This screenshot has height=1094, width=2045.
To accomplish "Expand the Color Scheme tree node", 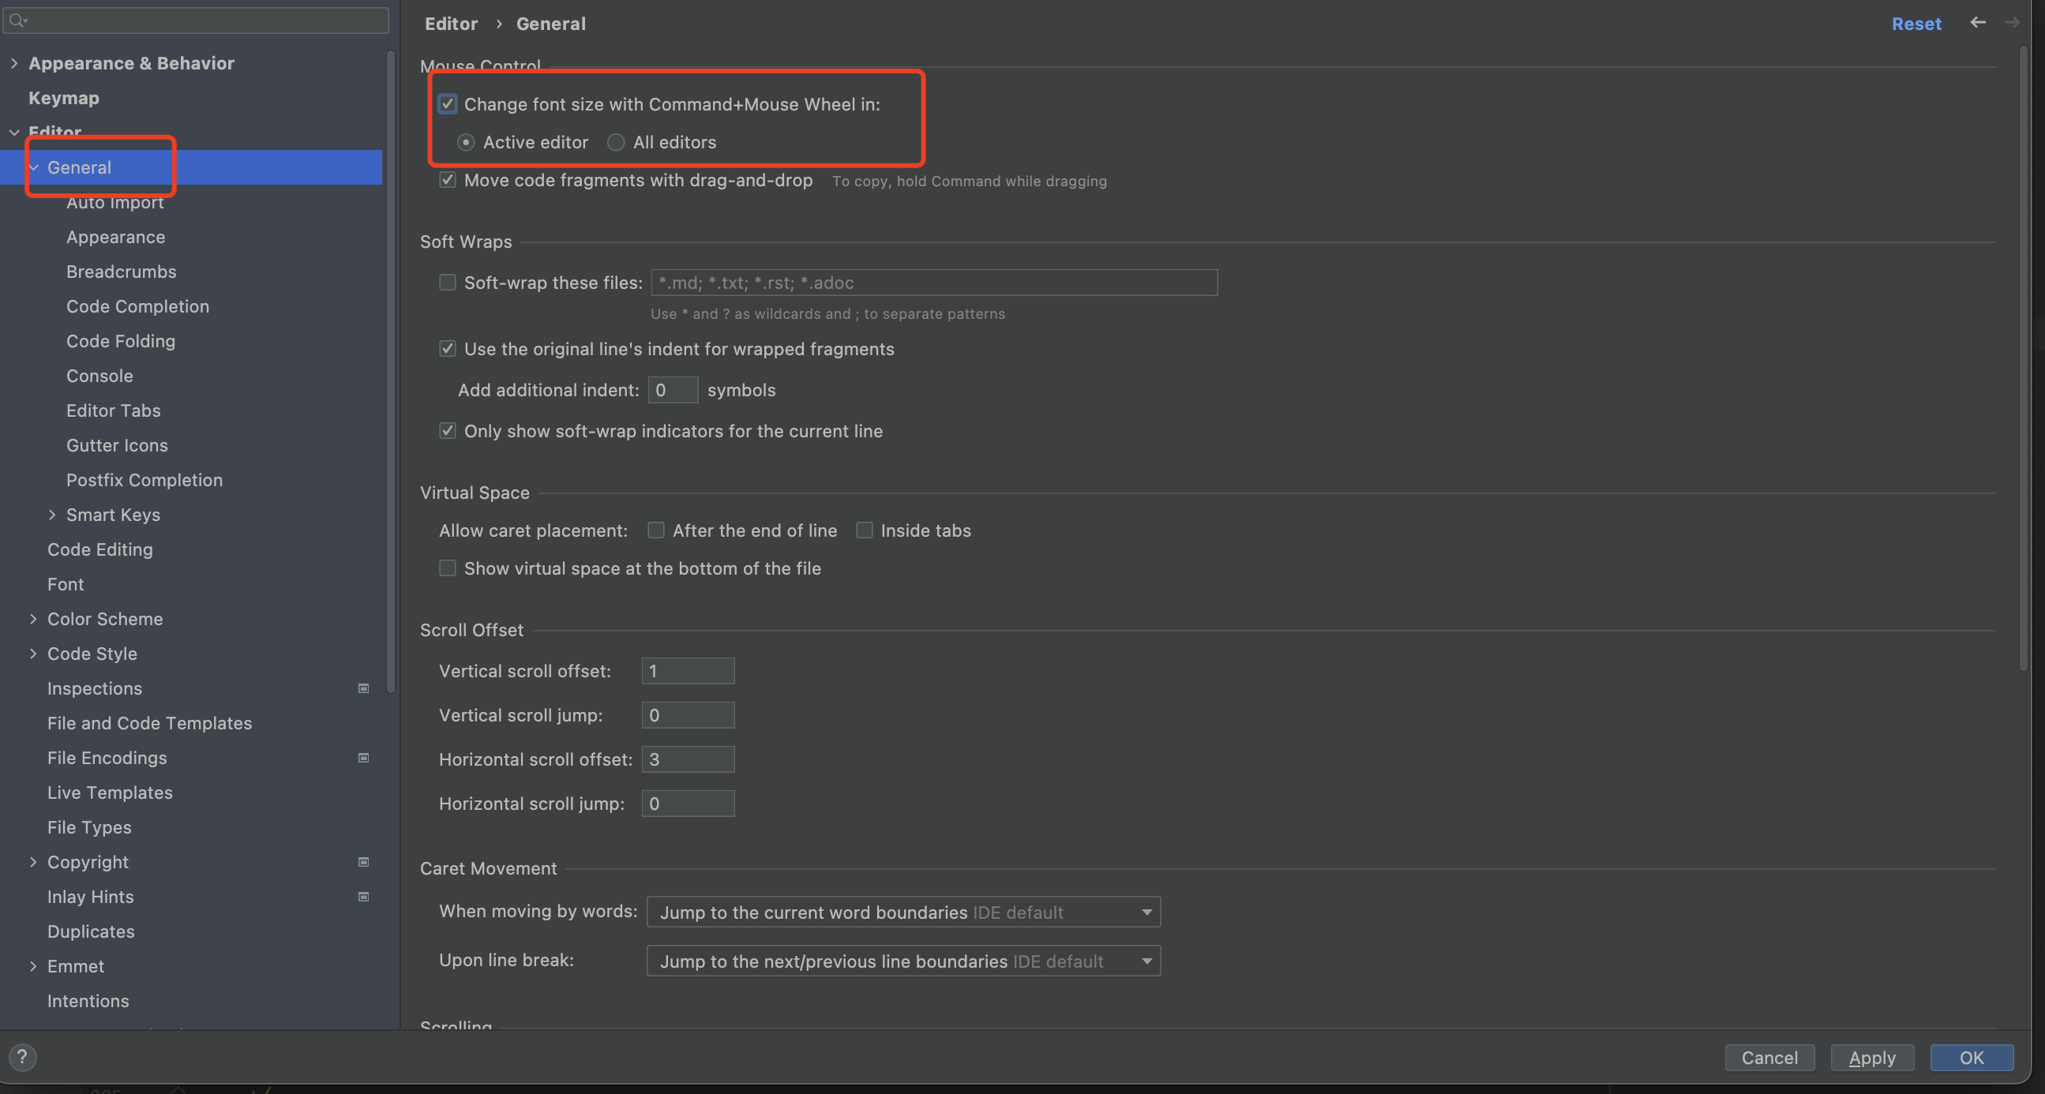I will (x=33, y=619).
